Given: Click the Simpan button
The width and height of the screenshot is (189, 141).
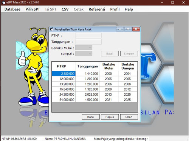Looking at the screenshot, I should 129,54.
